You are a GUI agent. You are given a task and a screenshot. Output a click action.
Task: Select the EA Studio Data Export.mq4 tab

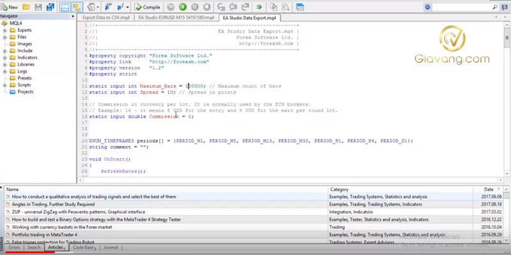tap(250, 18)
